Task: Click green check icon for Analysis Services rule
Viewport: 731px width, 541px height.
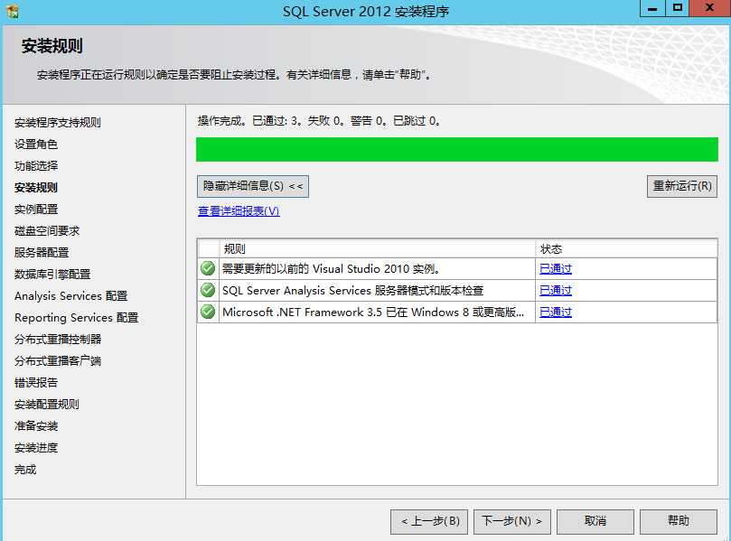Action: pos(208,290)
